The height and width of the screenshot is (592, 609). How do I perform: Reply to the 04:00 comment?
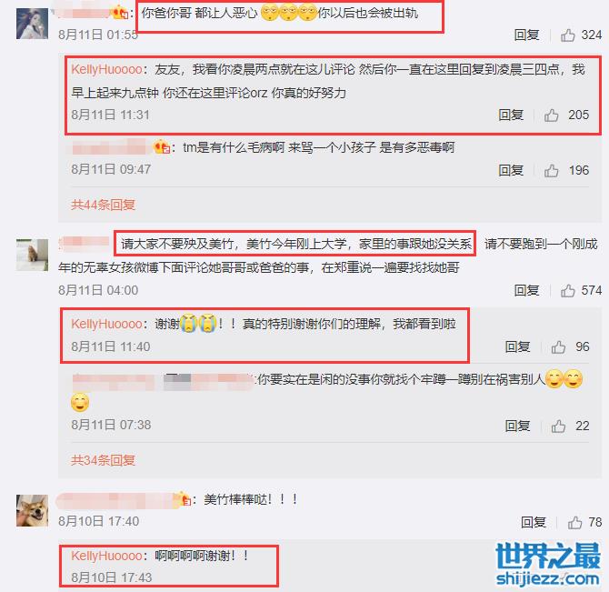tap(526, 290)
